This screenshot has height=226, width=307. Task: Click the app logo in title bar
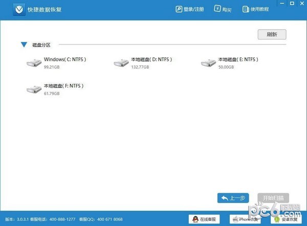point(19,9)
